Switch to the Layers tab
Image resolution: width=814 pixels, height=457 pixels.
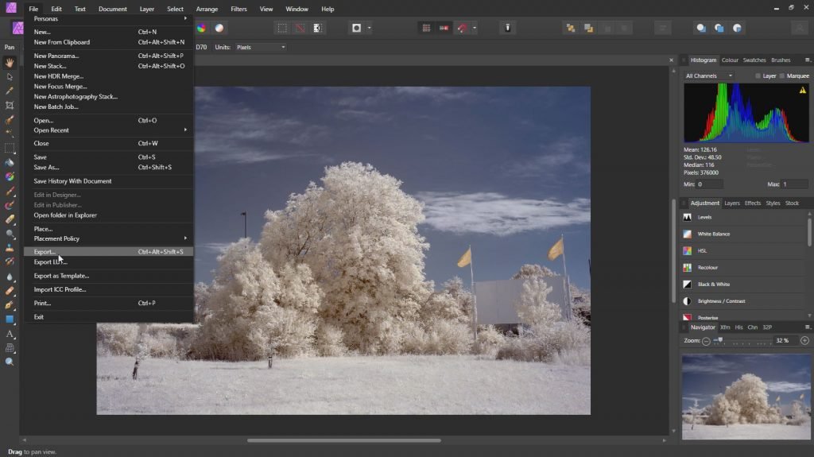coord(731,203)
